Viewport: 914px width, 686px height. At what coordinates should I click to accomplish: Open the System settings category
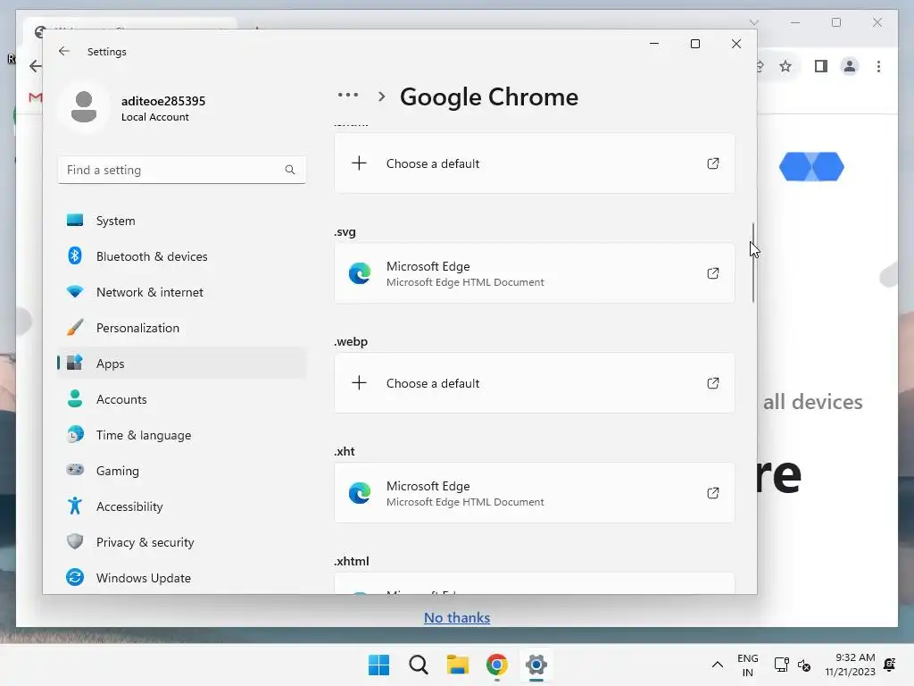[182, 221]
